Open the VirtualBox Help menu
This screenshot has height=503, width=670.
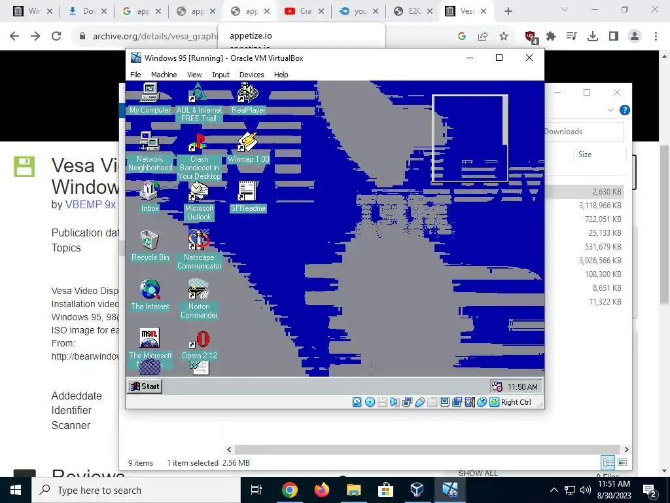click(x=281, y=75)
